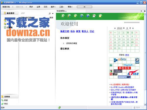This screenshot has height=110, width=147.
Task: Select day 20 in the calendar
Action: (x=132, y=42)
